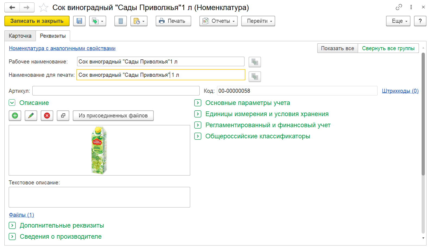Open the Перейти dropdown menu
The width and height of the screenshot is (433, 249).
pos(258,21)
